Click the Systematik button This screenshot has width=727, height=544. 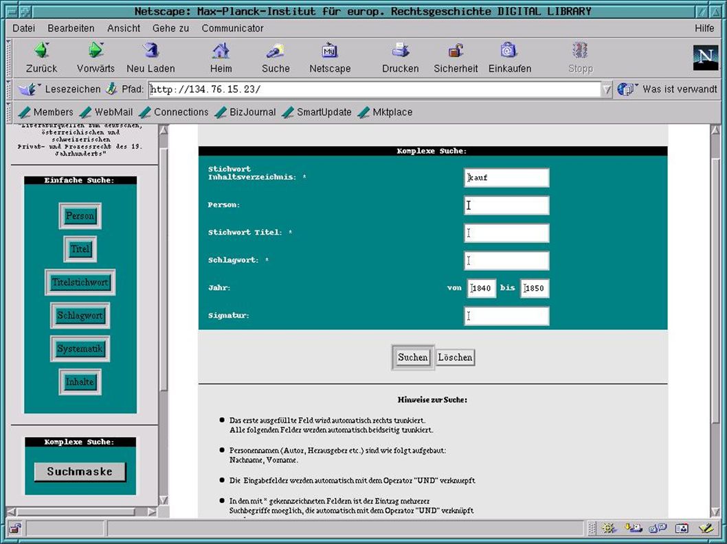(80, 349)
